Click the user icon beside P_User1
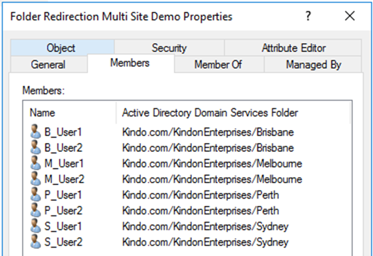 tap(36, 194)
